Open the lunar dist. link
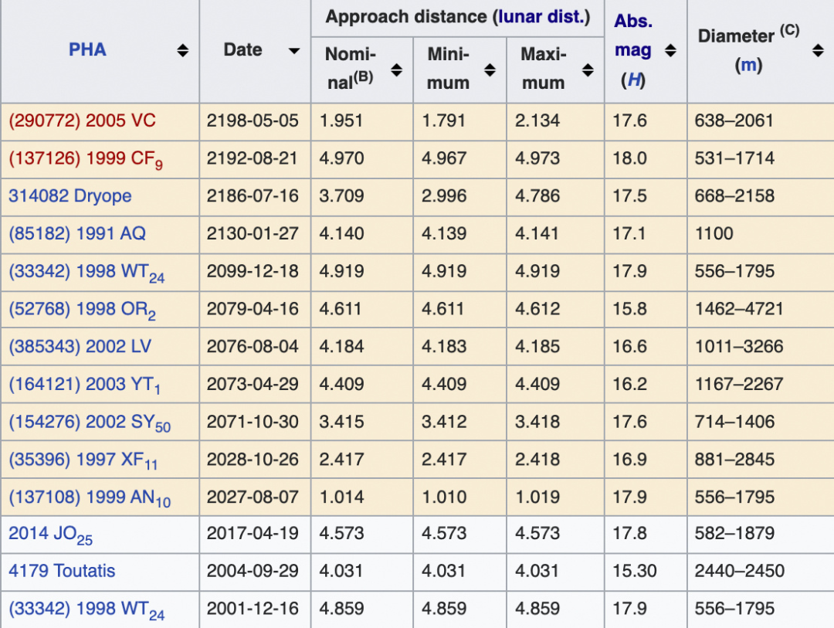Screen dimensions: 834x628 click(544, 17)
